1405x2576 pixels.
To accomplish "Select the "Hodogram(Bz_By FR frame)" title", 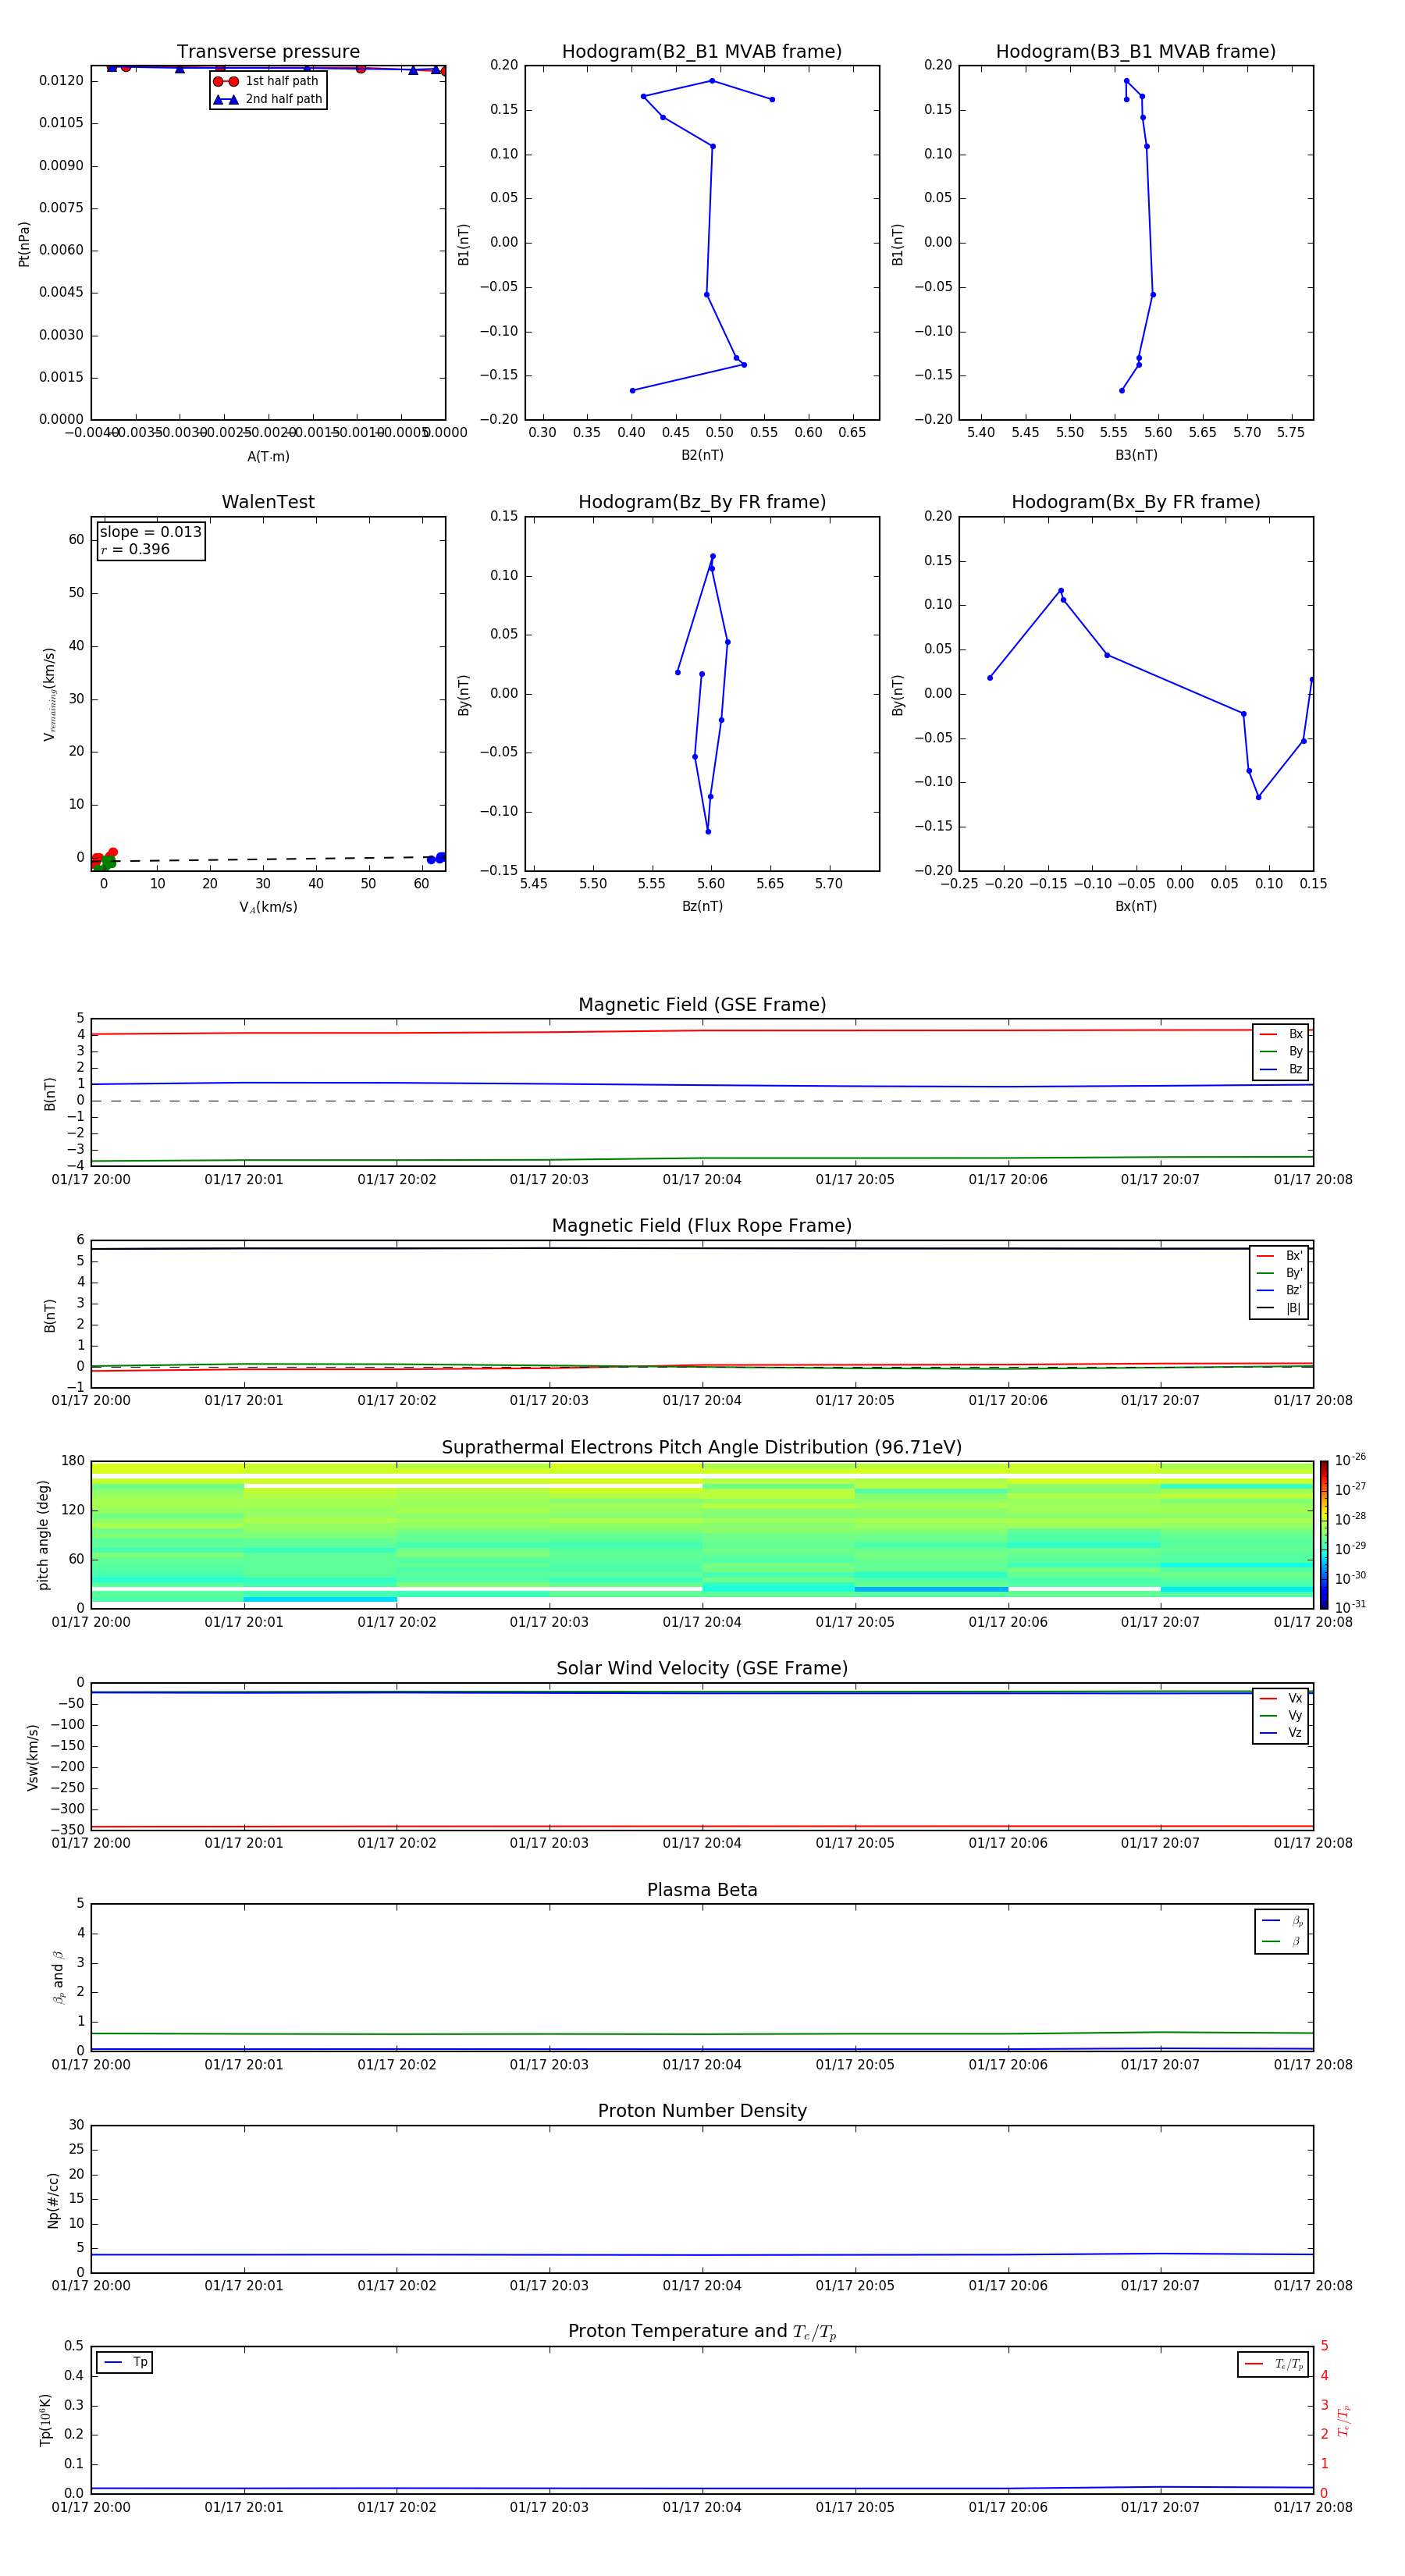I will click(x=702, y=502).
